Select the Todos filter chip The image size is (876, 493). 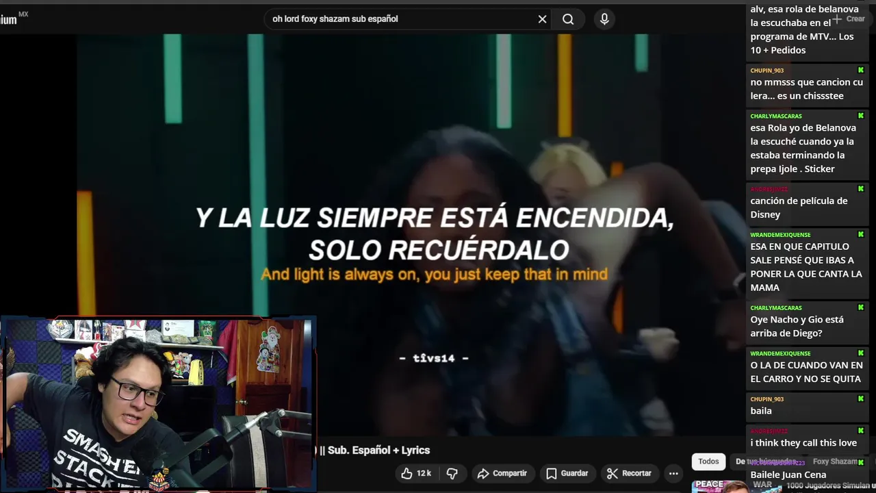[x=708, y=462]
